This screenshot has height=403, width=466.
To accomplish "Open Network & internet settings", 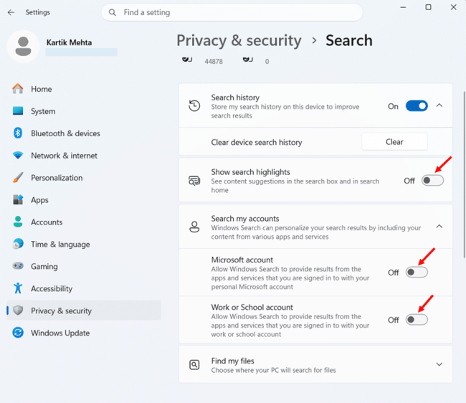I will (64, 156).
